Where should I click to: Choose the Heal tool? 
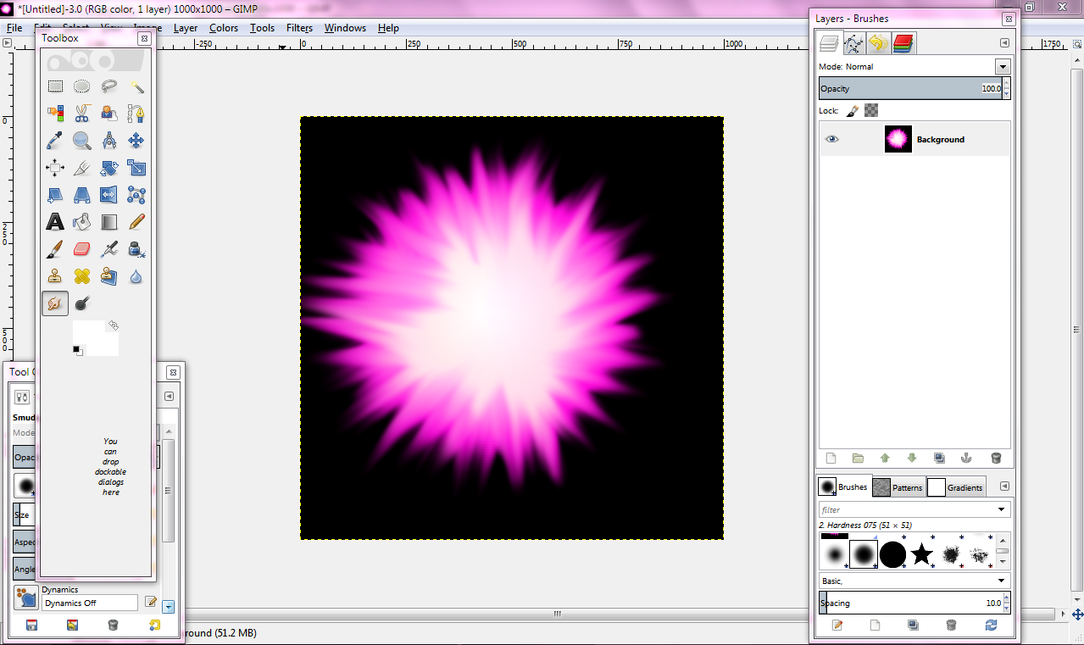coord(82,276)
